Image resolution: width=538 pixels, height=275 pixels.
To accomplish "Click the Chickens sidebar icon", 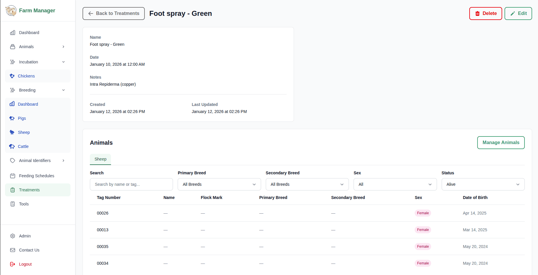I will point(12,76).
